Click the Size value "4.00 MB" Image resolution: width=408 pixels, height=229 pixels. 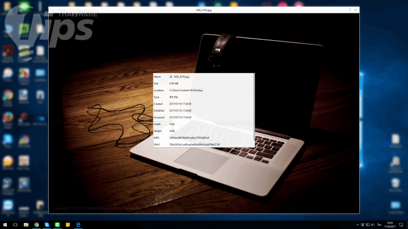pyautogui.click(x=174, y=84)
